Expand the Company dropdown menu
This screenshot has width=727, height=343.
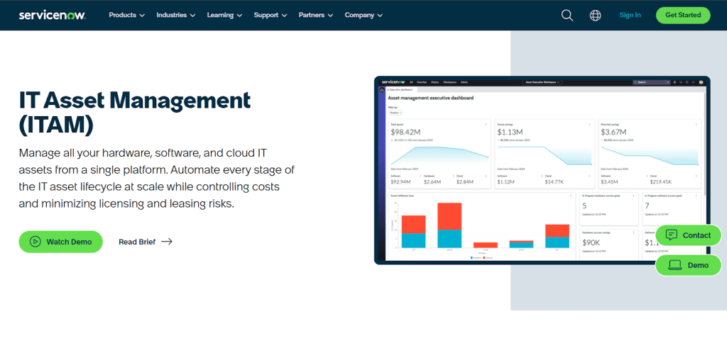point(363,15)
